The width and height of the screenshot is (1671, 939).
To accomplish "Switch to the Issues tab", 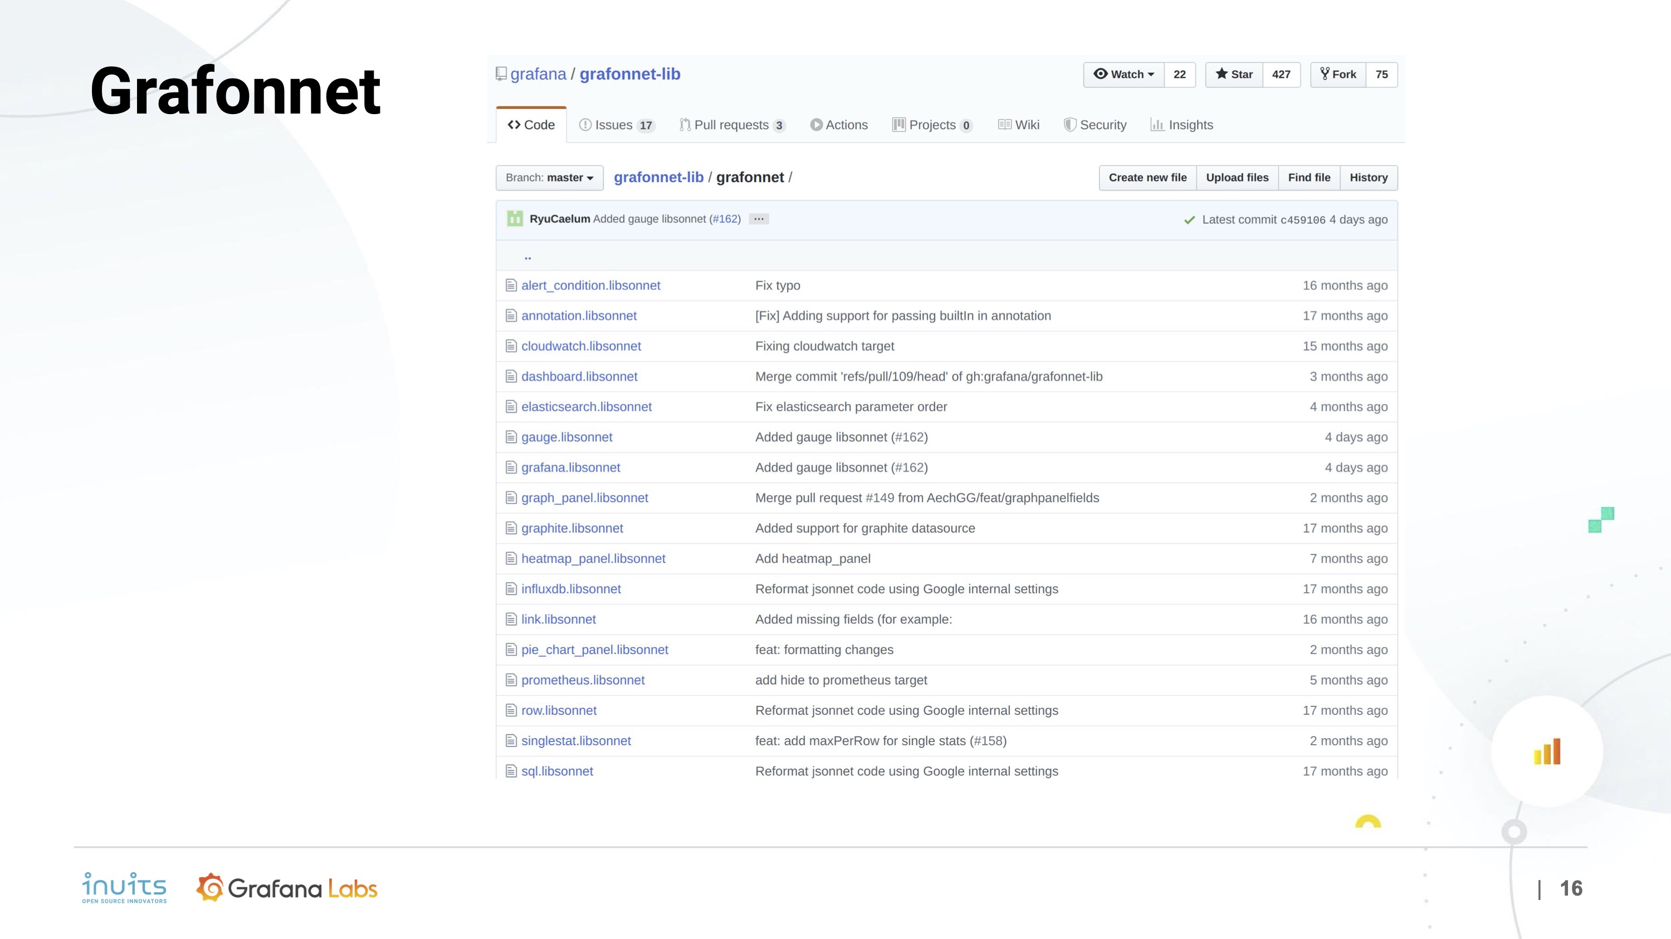I will (616, 125).
